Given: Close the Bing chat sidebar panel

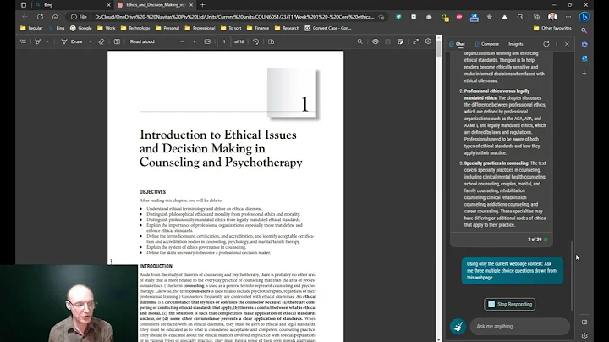Looking at the screenshot, I should pyautogui.click(x=567, y=44).
